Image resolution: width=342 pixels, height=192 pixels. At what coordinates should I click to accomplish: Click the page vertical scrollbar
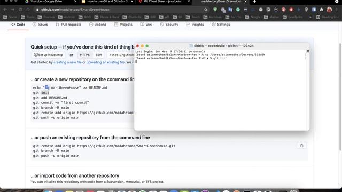click(x=340, y=97)
